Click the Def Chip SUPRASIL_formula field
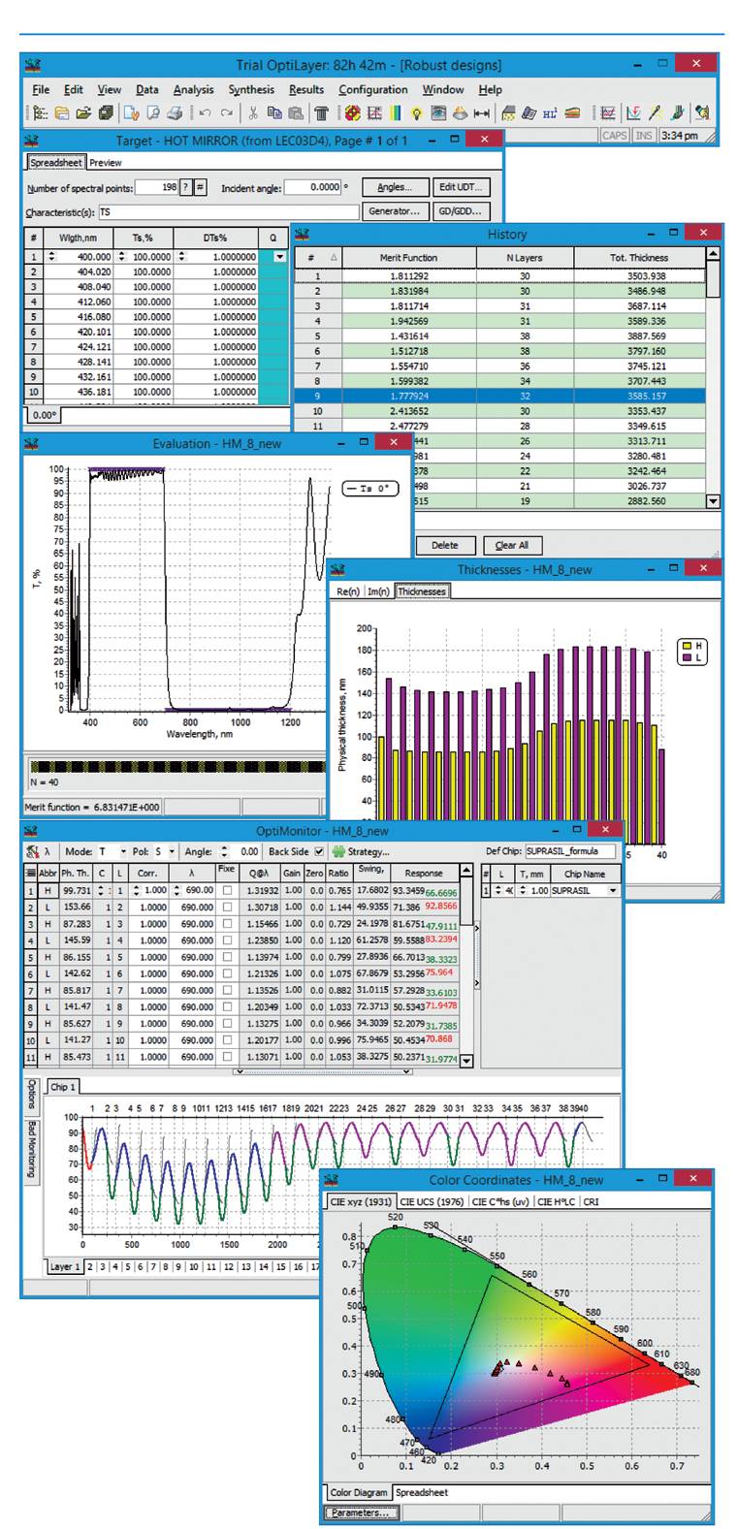 point(570,851)
